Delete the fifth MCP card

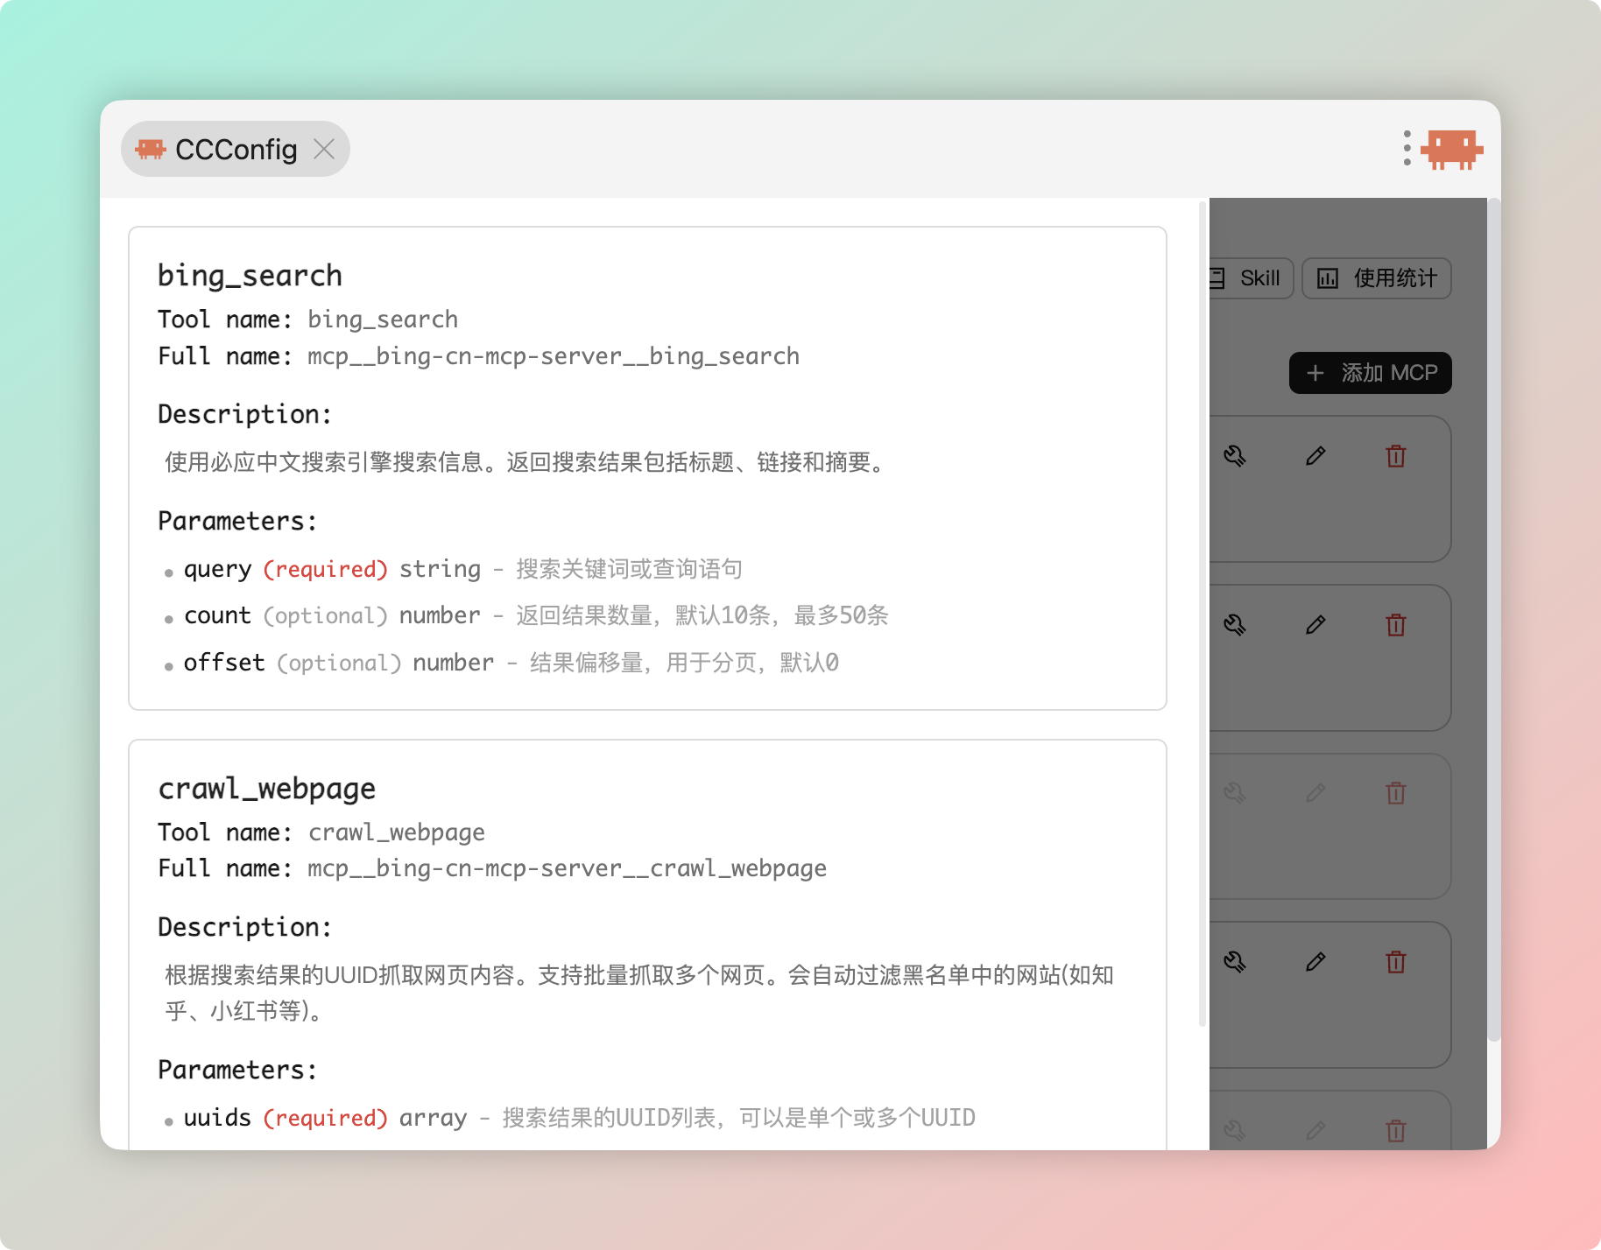pyautogui.click(x=1396, y=1131)
